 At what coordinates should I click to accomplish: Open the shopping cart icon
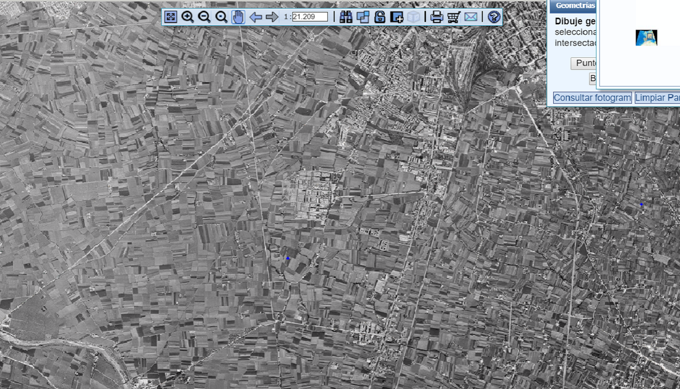(x=454, y=17)
